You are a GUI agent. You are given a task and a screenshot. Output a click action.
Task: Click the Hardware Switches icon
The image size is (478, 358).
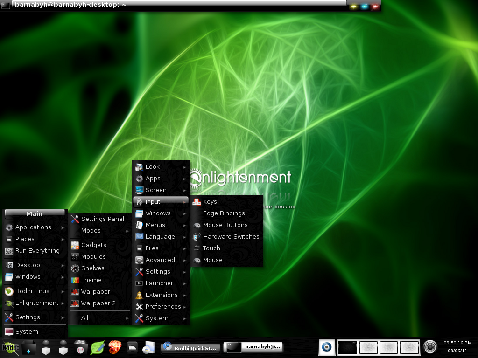click(197, 236)
